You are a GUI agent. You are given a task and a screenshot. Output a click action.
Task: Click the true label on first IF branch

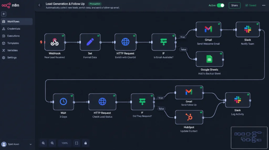pyautogui.click(x=183, y=37)
